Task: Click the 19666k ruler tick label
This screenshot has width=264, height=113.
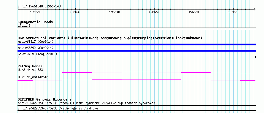Action: coord(194,12)
